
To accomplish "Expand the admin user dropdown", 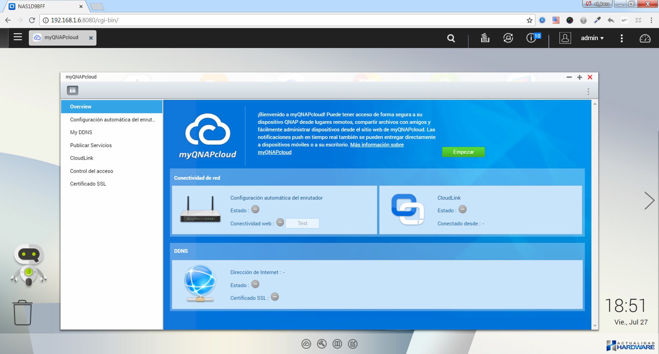I will pyautogui.click(x=592, y=38).
